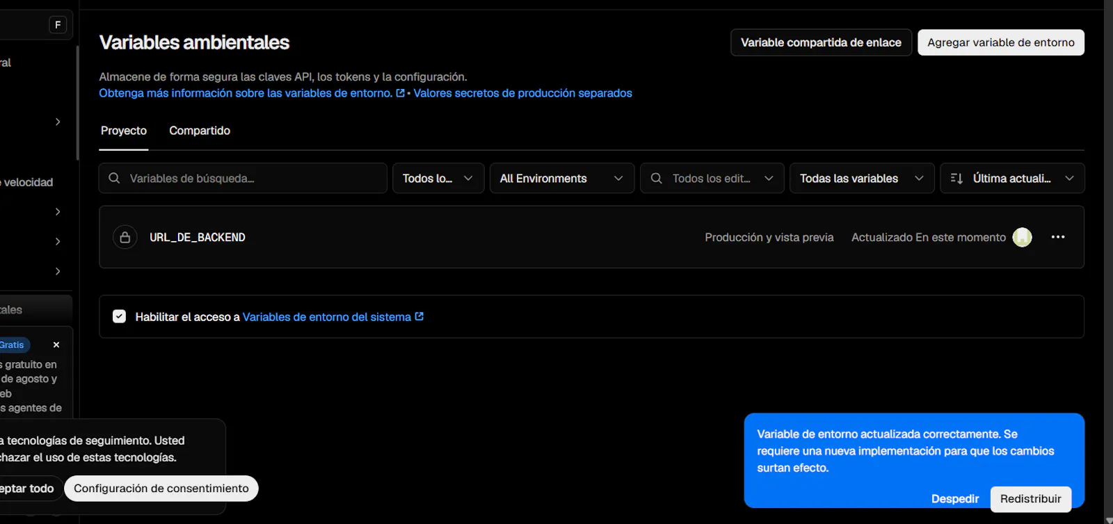Click the F keyboard shortcut badge in sidebar

click(58, 25)
